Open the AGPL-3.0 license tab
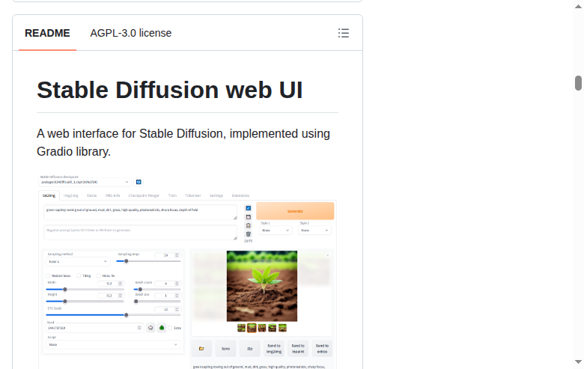This screenshot has width=584, height=369. 131,33
